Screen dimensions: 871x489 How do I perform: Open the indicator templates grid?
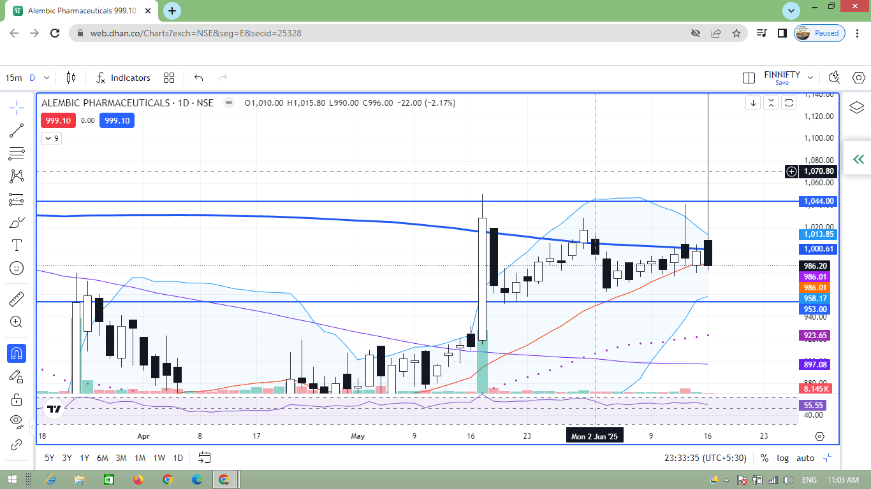169,78
